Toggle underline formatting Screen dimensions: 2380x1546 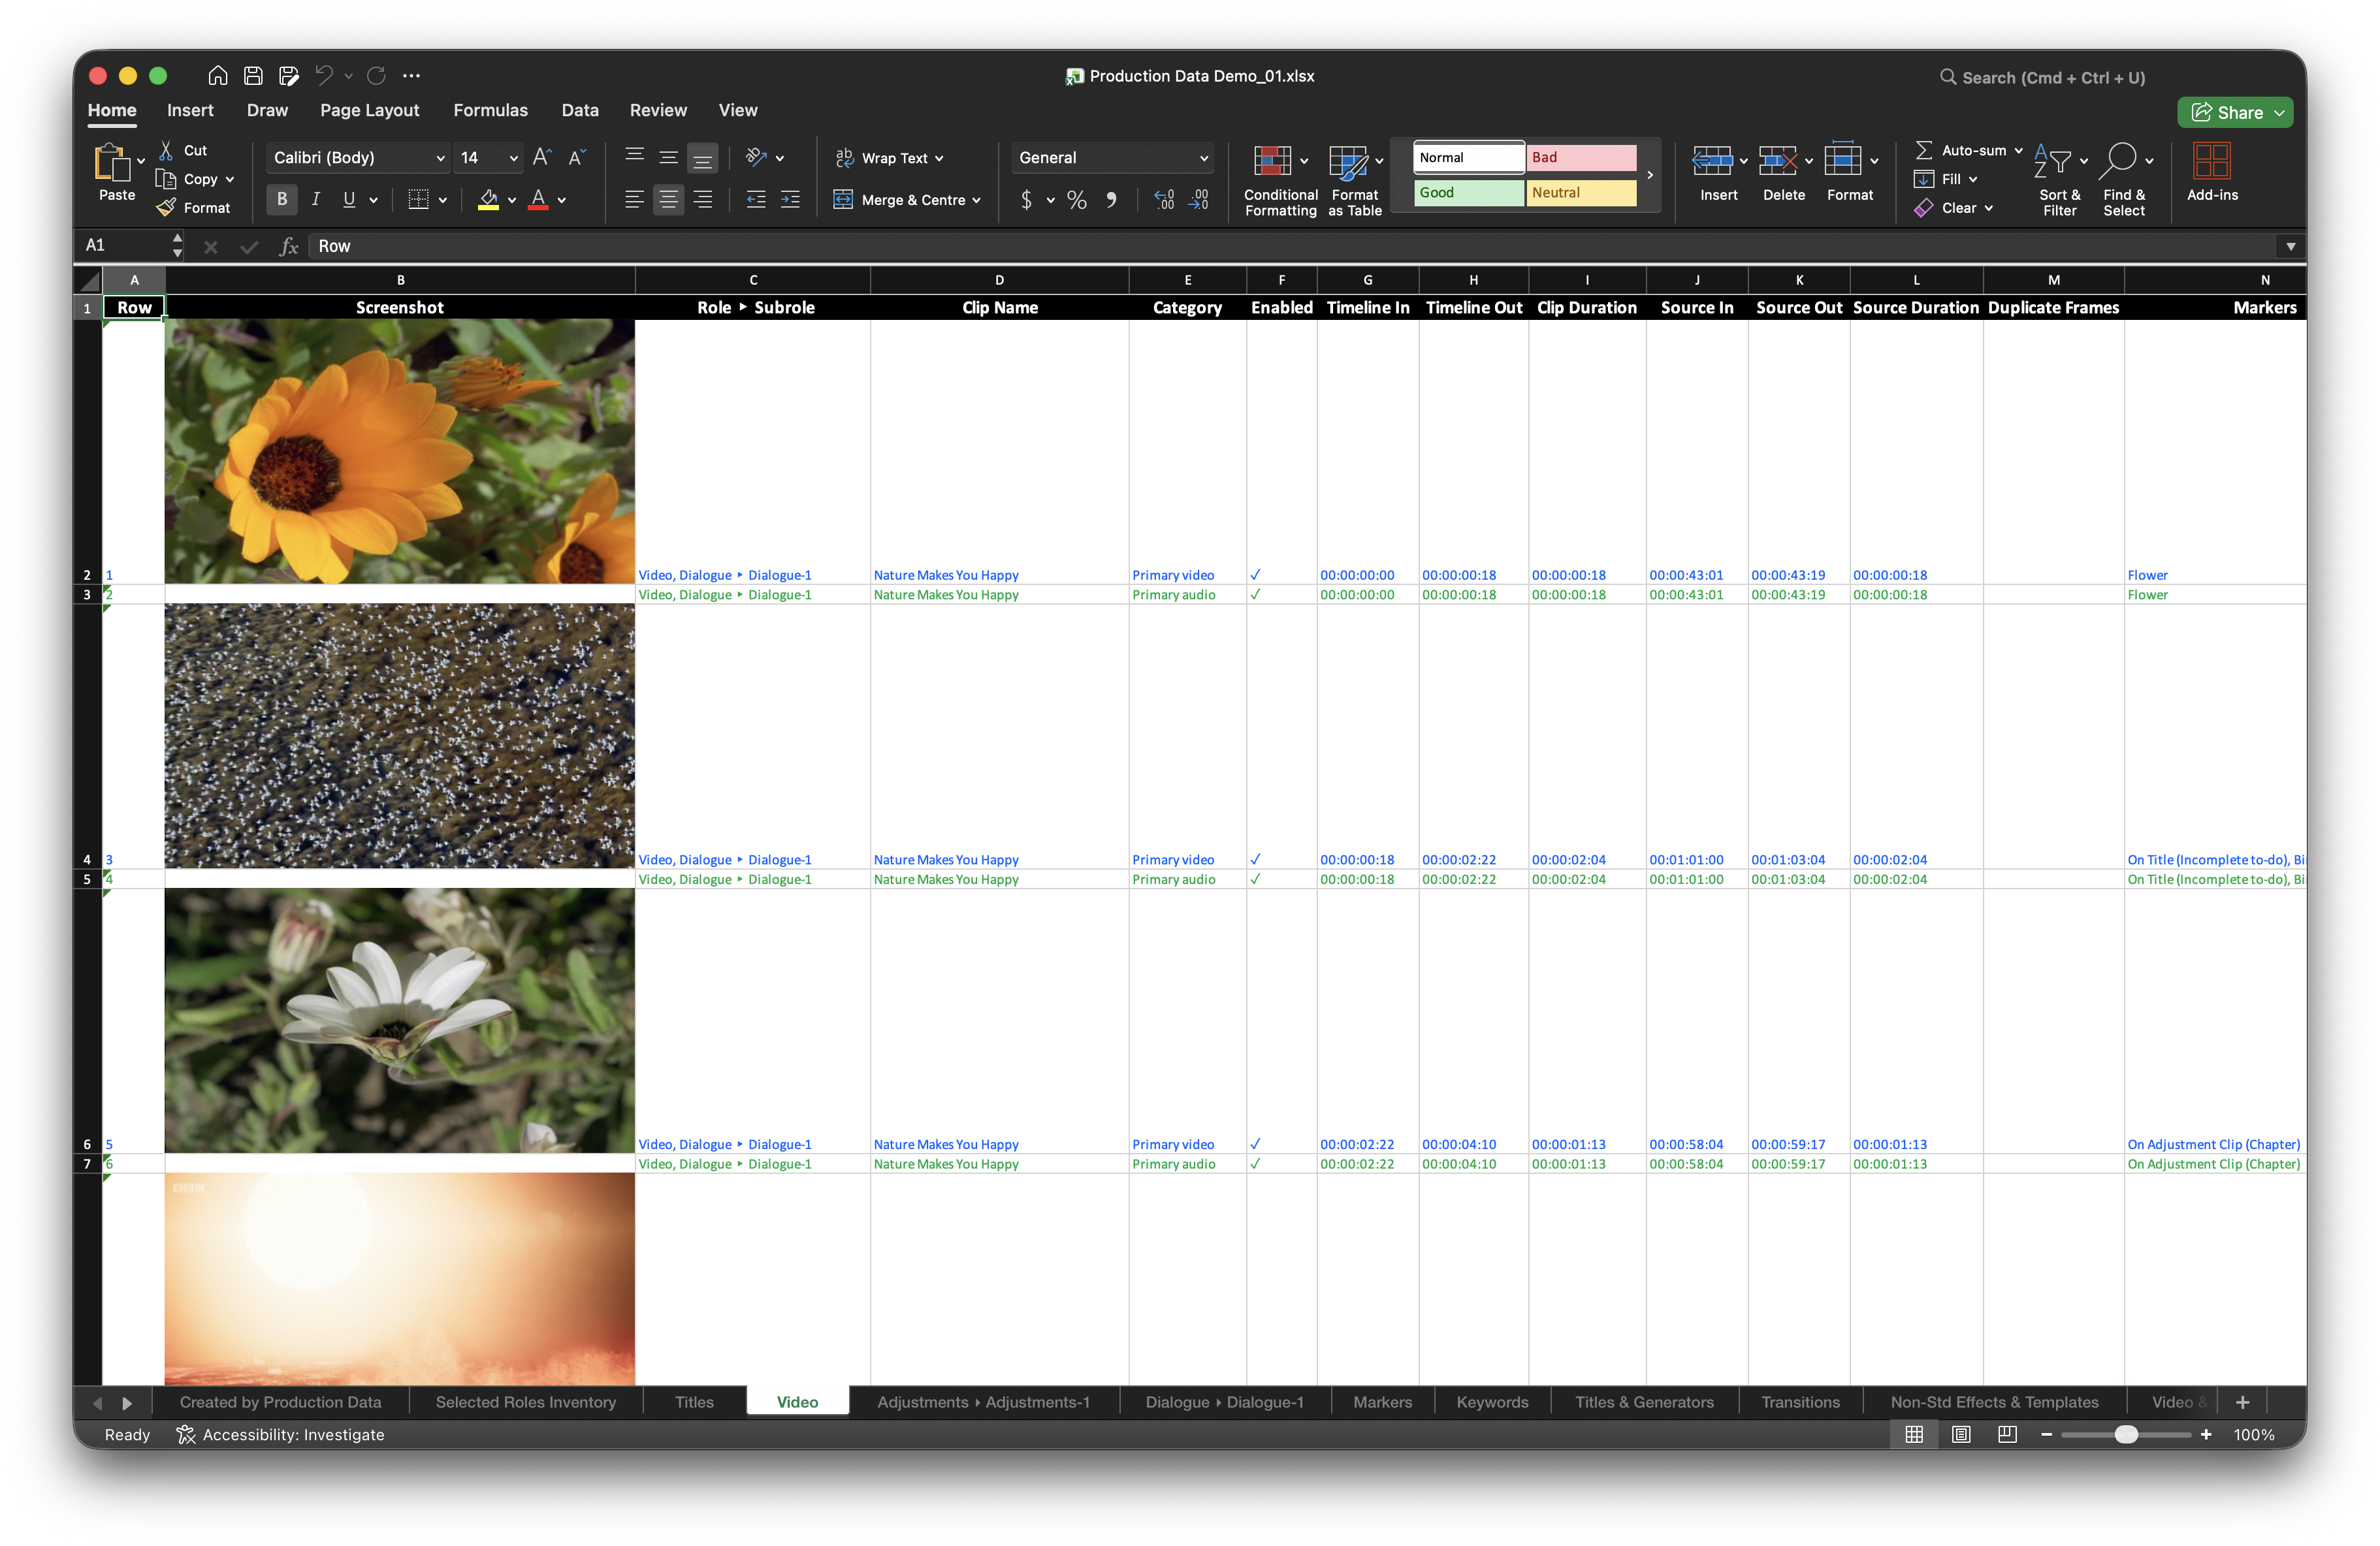[349, 200]
